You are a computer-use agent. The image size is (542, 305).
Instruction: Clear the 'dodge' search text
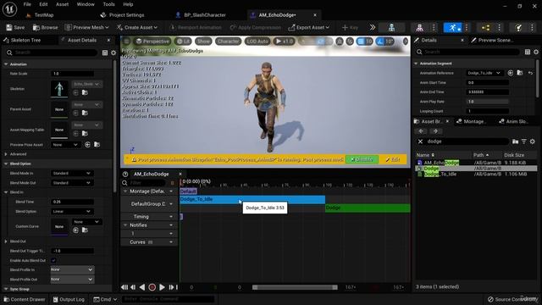point(420,141)
